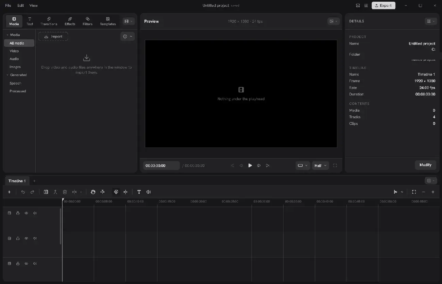
Task: Click the speaker icon in timeline toolbar
Action: [149, 192]
